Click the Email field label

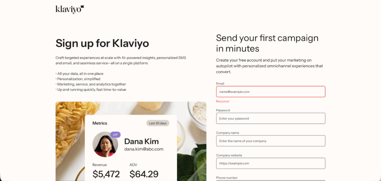220,83
